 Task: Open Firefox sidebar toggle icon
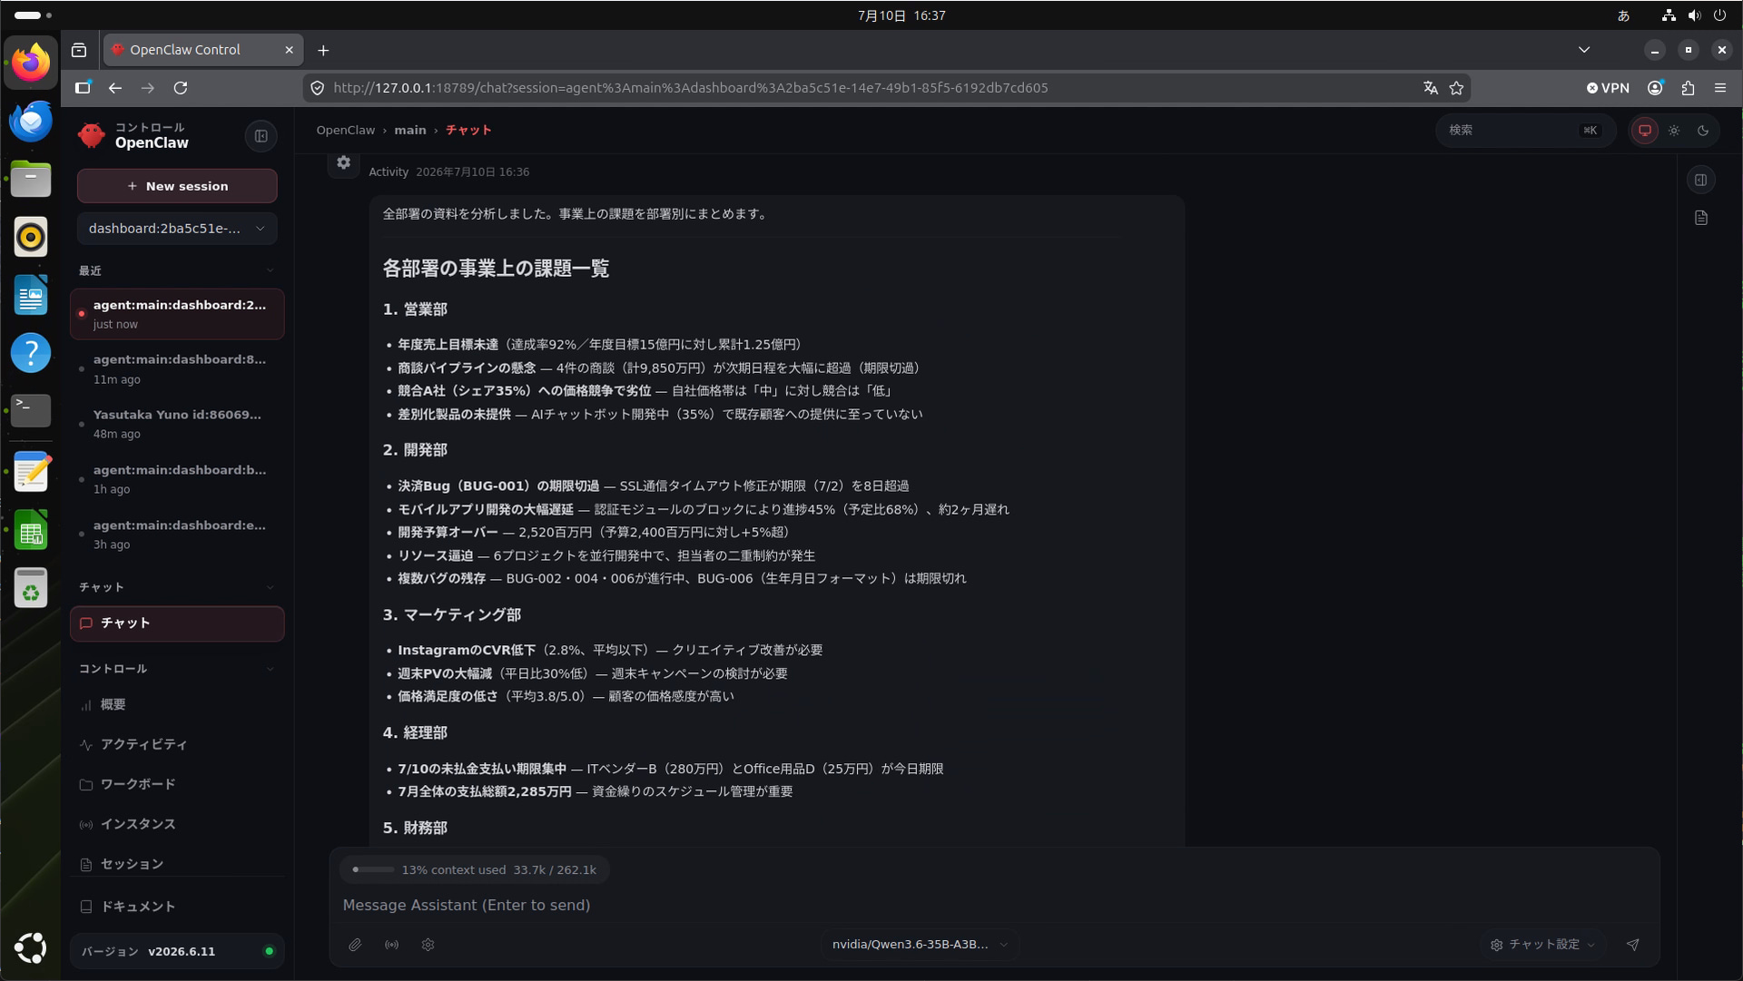pyautogui.click(x=83, y=88)
